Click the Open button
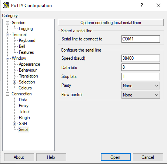Screen dimensions: 167x164 116,157
